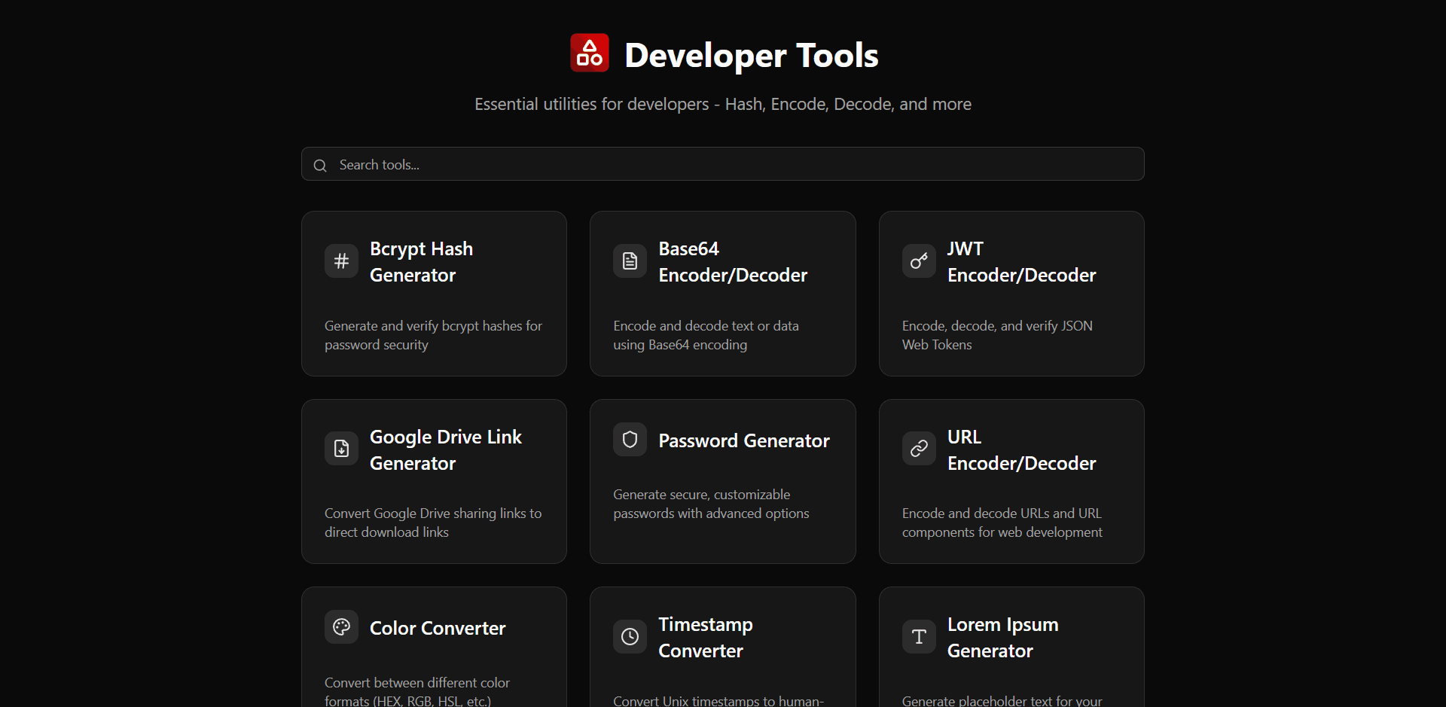Click the document icon on Base64 Encoder/Decoder
Image resolution: width=1446 pixels, height=707 pixels.
[629, 261]
